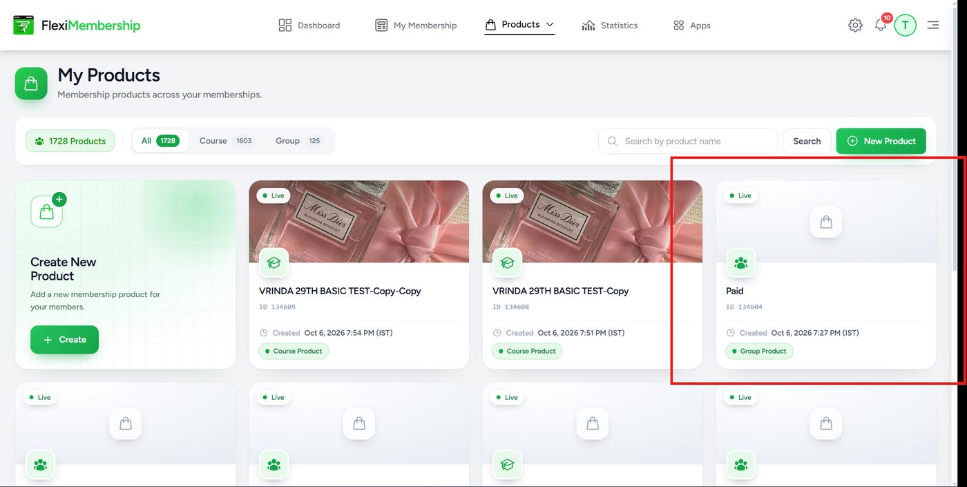Focus the Search by product name field
This screenshot has height=487, width=967.
click(688, 141)
